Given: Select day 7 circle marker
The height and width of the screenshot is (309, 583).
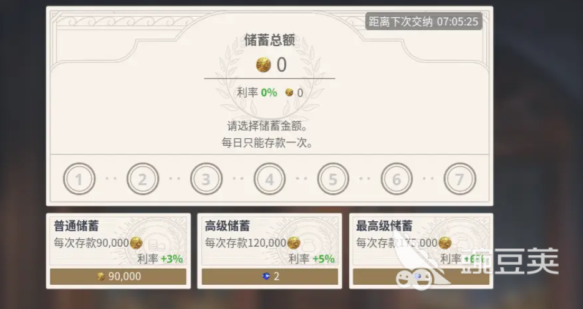Looking at the screenshot, I should click(460, 179).
